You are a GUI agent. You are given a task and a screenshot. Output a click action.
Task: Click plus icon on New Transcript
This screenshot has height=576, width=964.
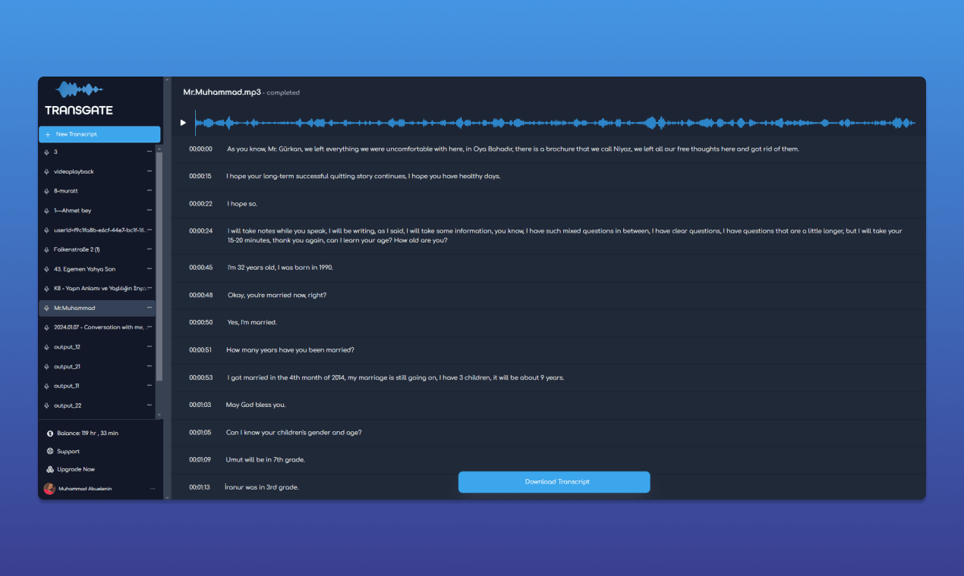pyautogui.click(x=48, y=134)
